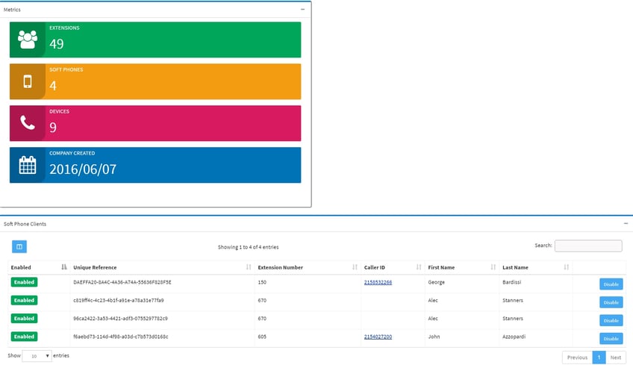Open the column visibility toggle button
This screenshot has width=633, height=365.
coord(19,246)
